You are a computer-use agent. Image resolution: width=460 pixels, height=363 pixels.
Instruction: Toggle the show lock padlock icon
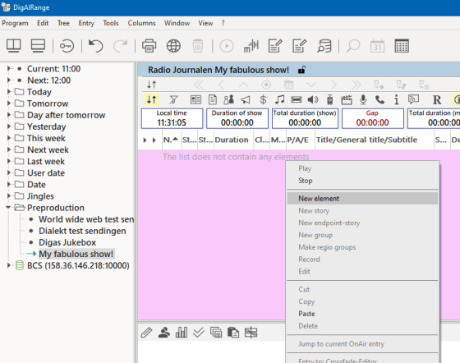(301, 70)
